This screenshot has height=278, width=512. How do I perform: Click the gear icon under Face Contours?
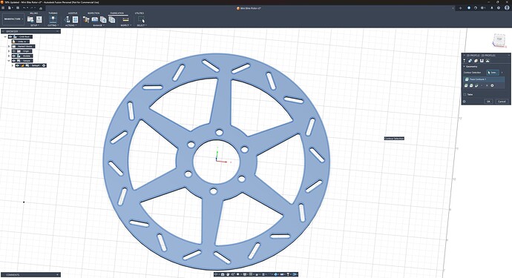click(x=492, y=85)
